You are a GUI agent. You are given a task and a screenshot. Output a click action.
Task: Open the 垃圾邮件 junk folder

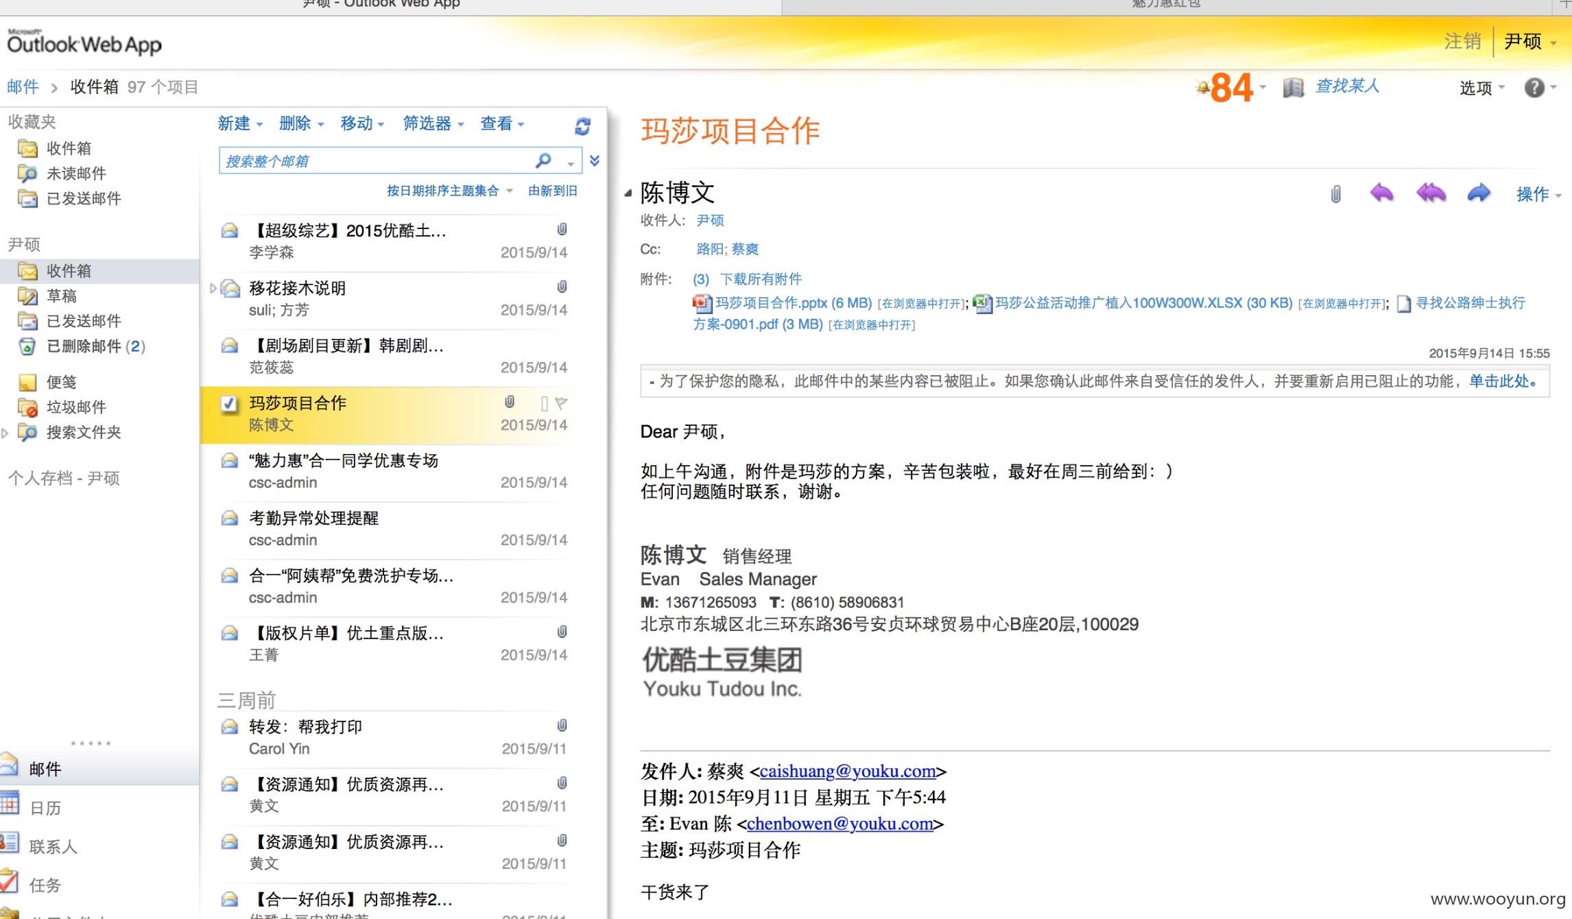[x=75, y=407]
